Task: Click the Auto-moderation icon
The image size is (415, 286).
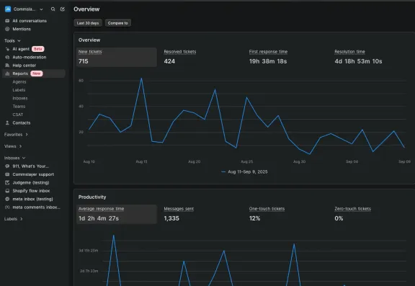Action: tap(7, 57)
